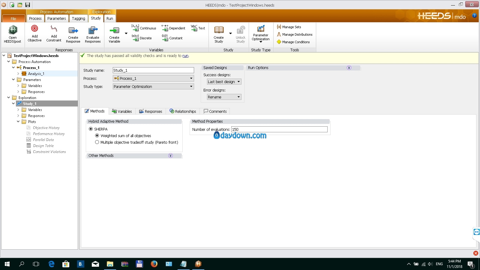
Task: Click the TeamViewer side panel icon
Action: [x=476, y=232]
